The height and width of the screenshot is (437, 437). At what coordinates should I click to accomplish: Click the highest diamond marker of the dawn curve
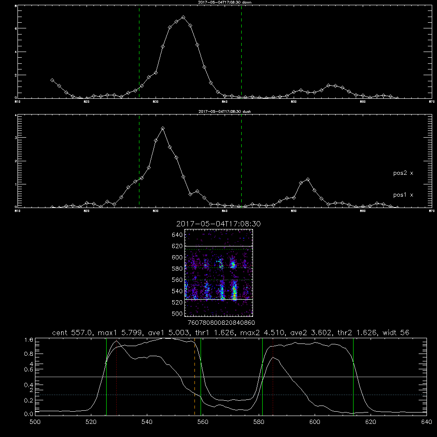183,17
